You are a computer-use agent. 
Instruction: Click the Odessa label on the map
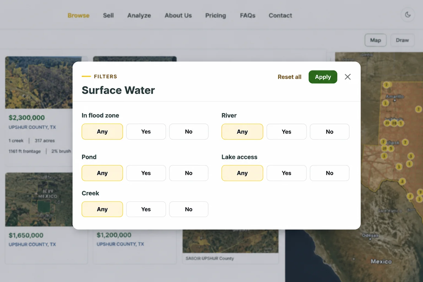coord(370,235)
